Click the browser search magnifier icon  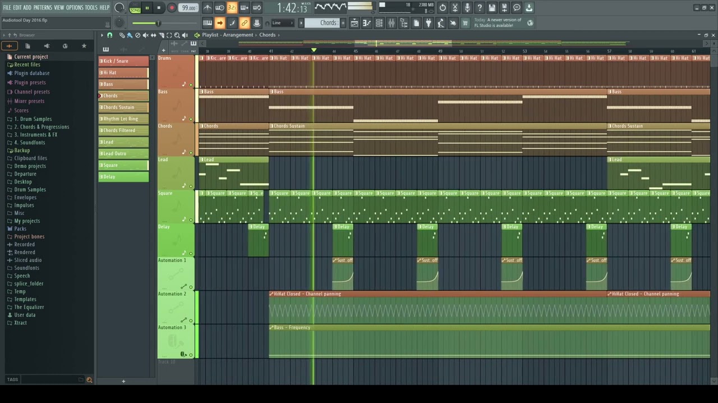coord(89,380)
